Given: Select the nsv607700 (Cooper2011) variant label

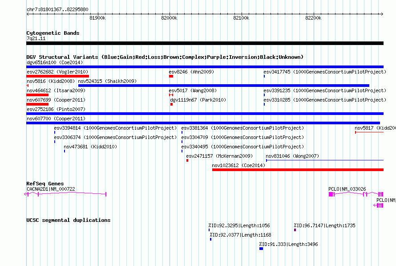Looking at the screenshot, I should point(56,119).
